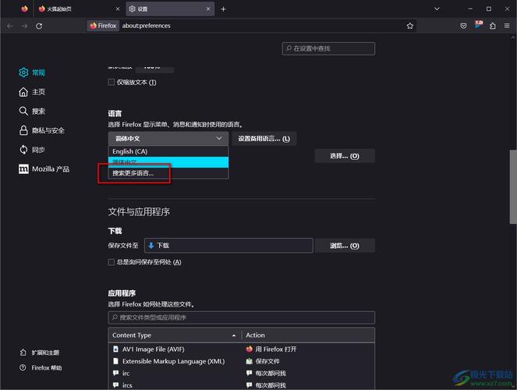
Task: Click the 下载 save folder field
Action: 228,246
